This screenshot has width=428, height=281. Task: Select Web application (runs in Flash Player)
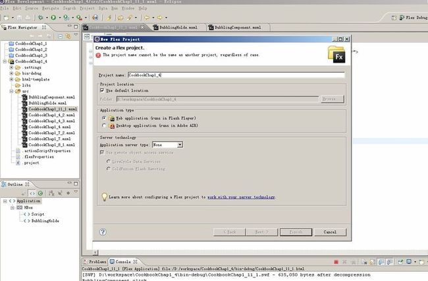click(104, 118)
